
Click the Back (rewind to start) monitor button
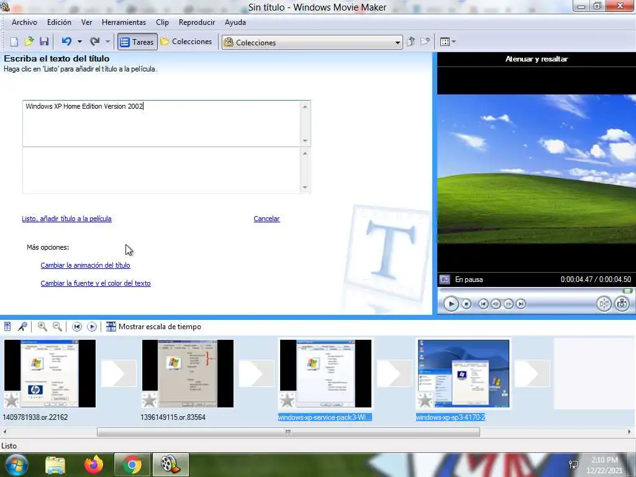483,304
